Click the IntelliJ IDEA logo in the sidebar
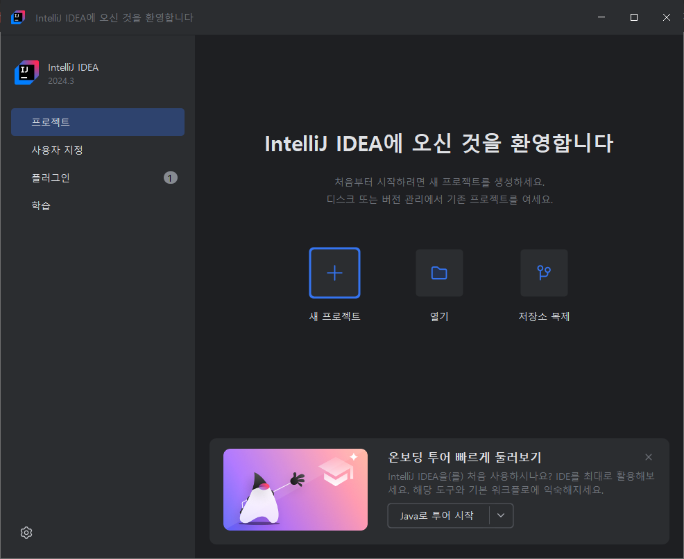The width and height of the screenshot is (684, 559). coord(26,72)
